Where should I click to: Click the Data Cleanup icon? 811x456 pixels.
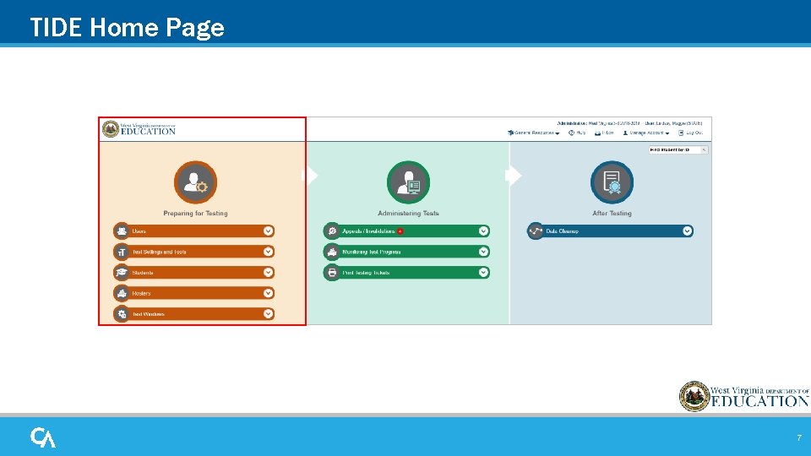click(536, 231)
